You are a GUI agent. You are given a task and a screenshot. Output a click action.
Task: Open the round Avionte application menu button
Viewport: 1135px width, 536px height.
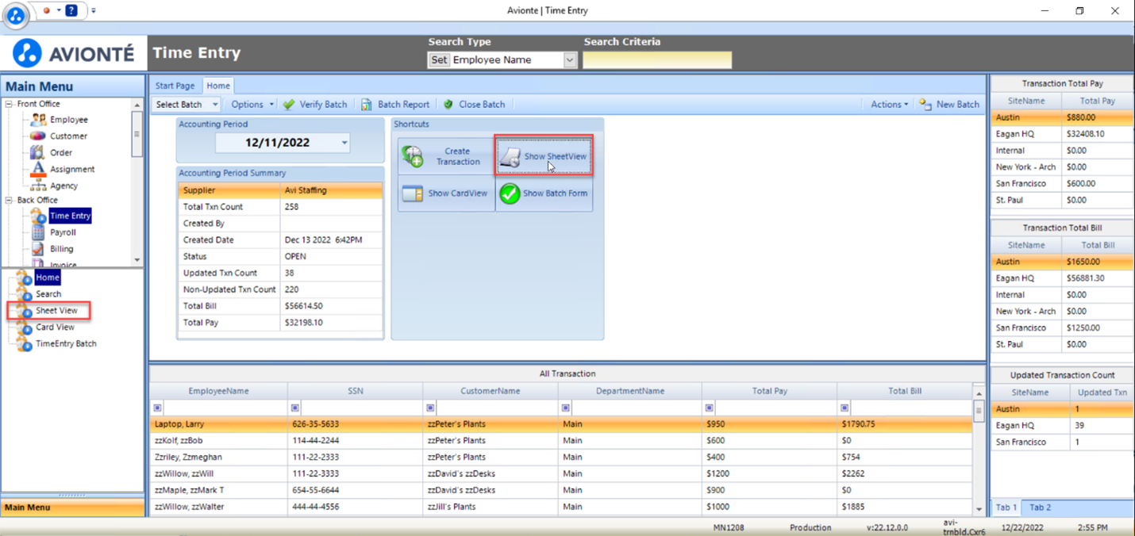[16, 14]
